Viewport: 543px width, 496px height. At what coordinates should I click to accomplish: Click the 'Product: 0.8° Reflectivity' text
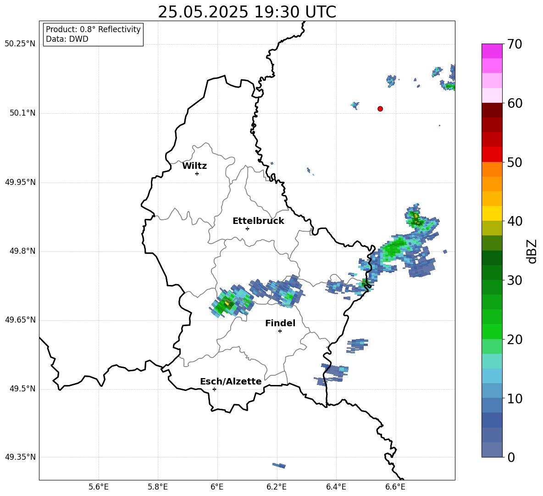click(93, 29)
